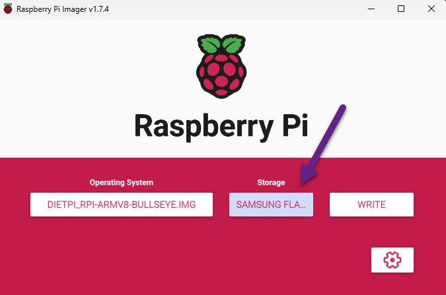Minimize the Raspberry Pi Imager window

pos(371,9)
